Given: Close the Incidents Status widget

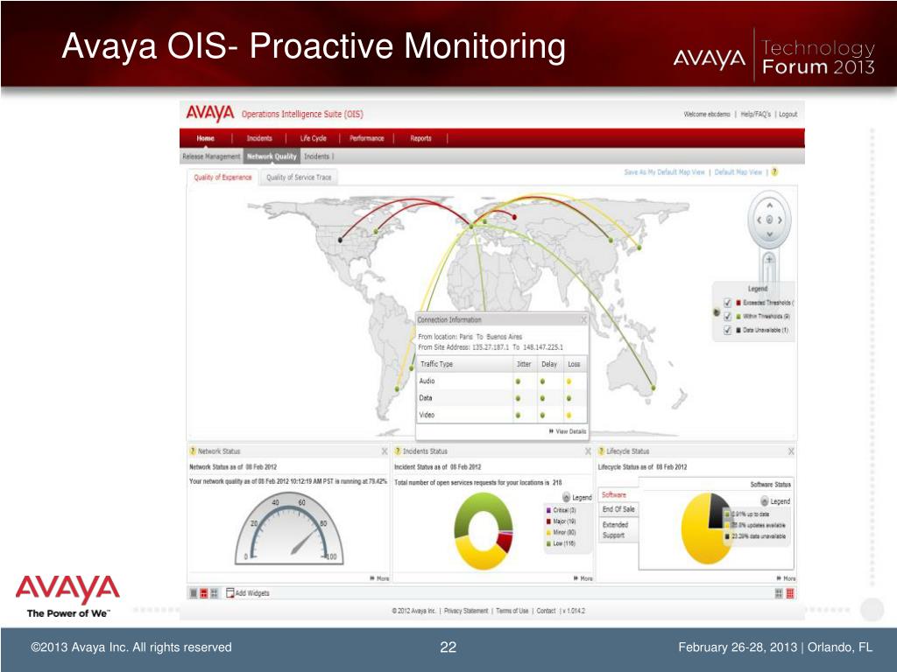Looking at the screenshot, I should (x=588, y=451).
